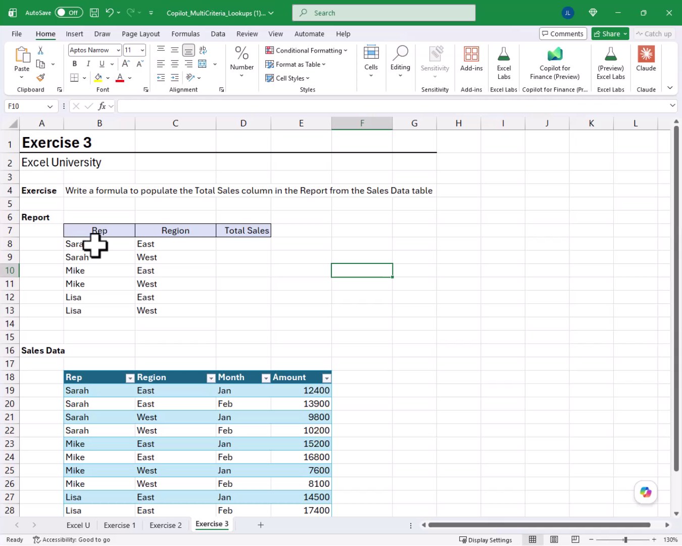
Task: Toggle Bottom Align
Action: coord(188,50)
